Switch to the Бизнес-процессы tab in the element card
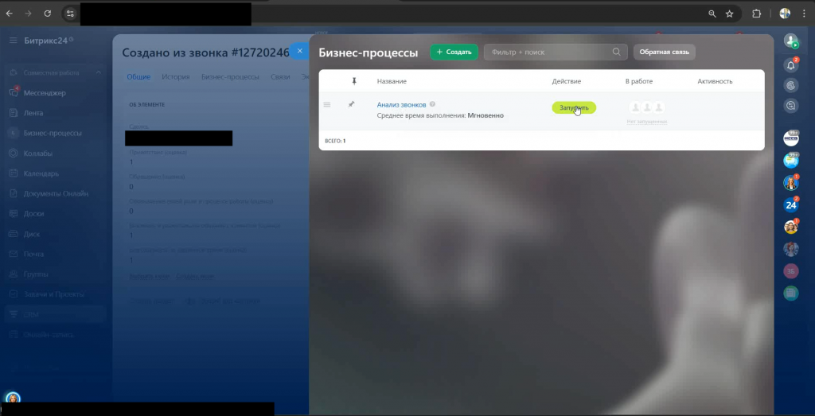Image resolution: width=815 pixels, height=416 pixels. (230, 77)
